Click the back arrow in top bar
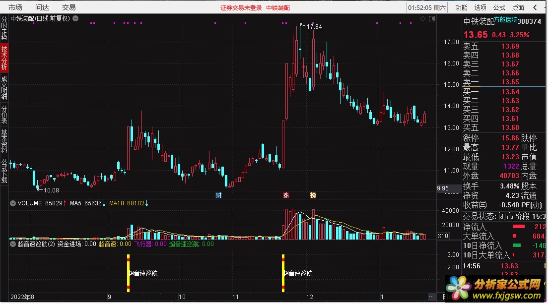 tap(535, 7)
